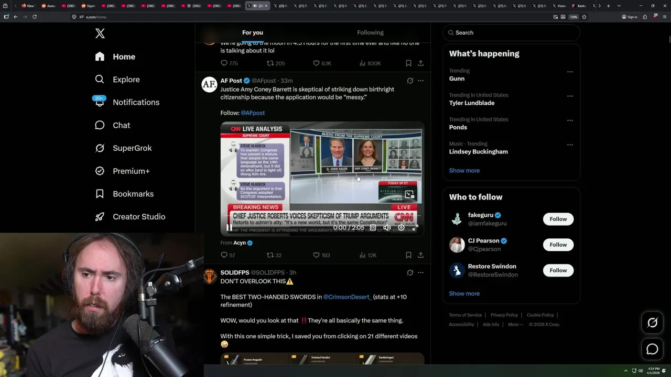Open SuperGrok in the sidebar
The height and width of the screenshot is (377, 671).
(124, 148)
